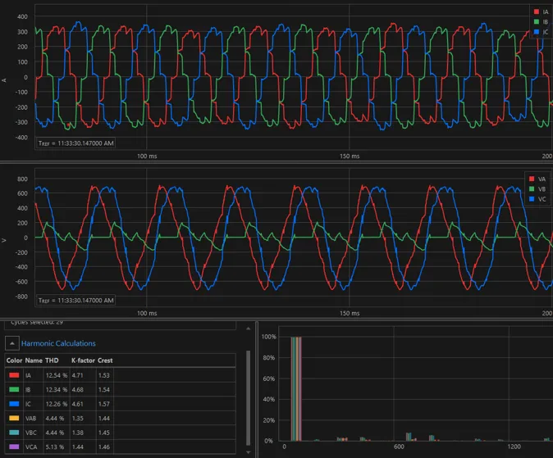
Task: Select the VCA THD value 5.13 %
Action: [55, 447]
